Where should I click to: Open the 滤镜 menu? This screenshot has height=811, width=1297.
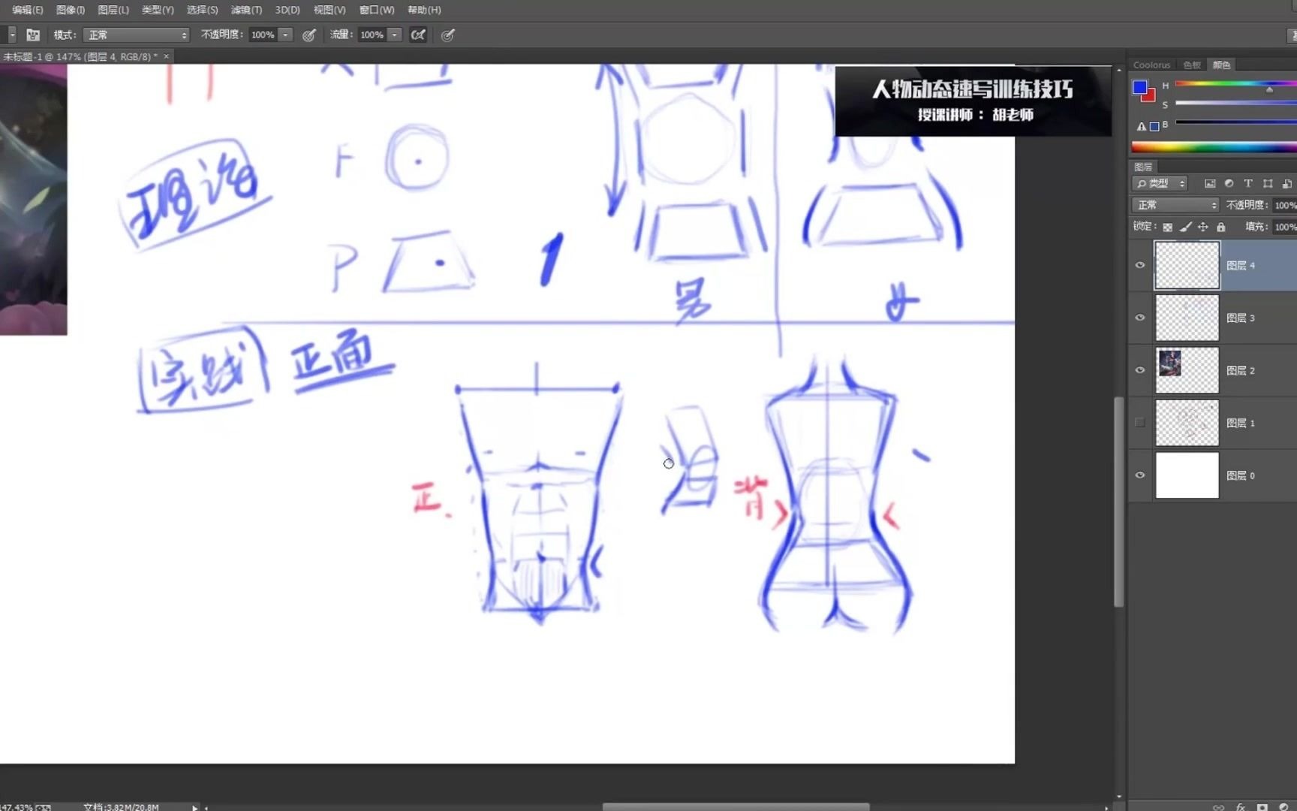click(x=247, y=10)
